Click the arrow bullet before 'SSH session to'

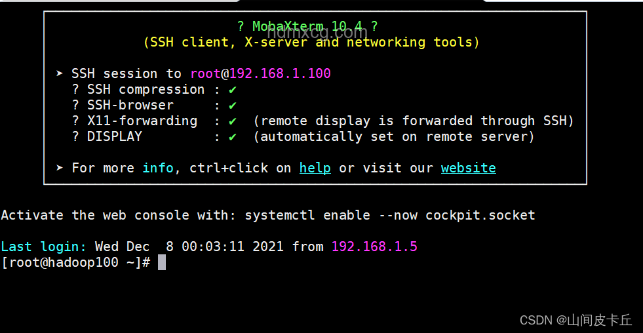coord(60,74)
